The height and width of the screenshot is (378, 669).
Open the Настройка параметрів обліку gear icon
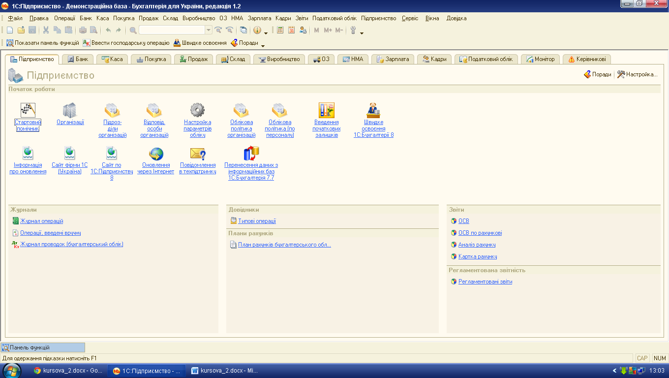click(198, 110)
